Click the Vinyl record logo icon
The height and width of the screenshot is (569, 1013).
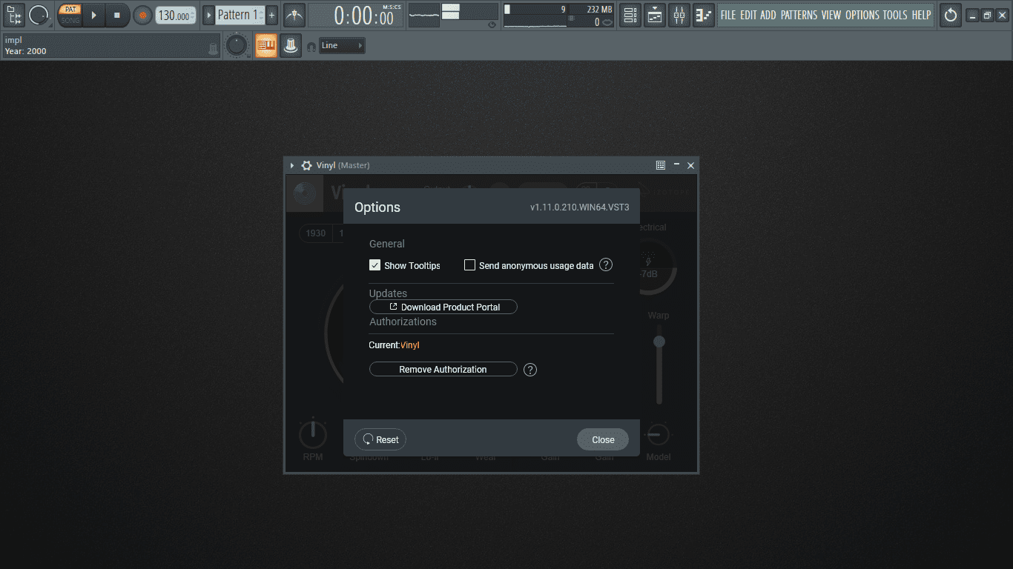click(x=304, y=193)
